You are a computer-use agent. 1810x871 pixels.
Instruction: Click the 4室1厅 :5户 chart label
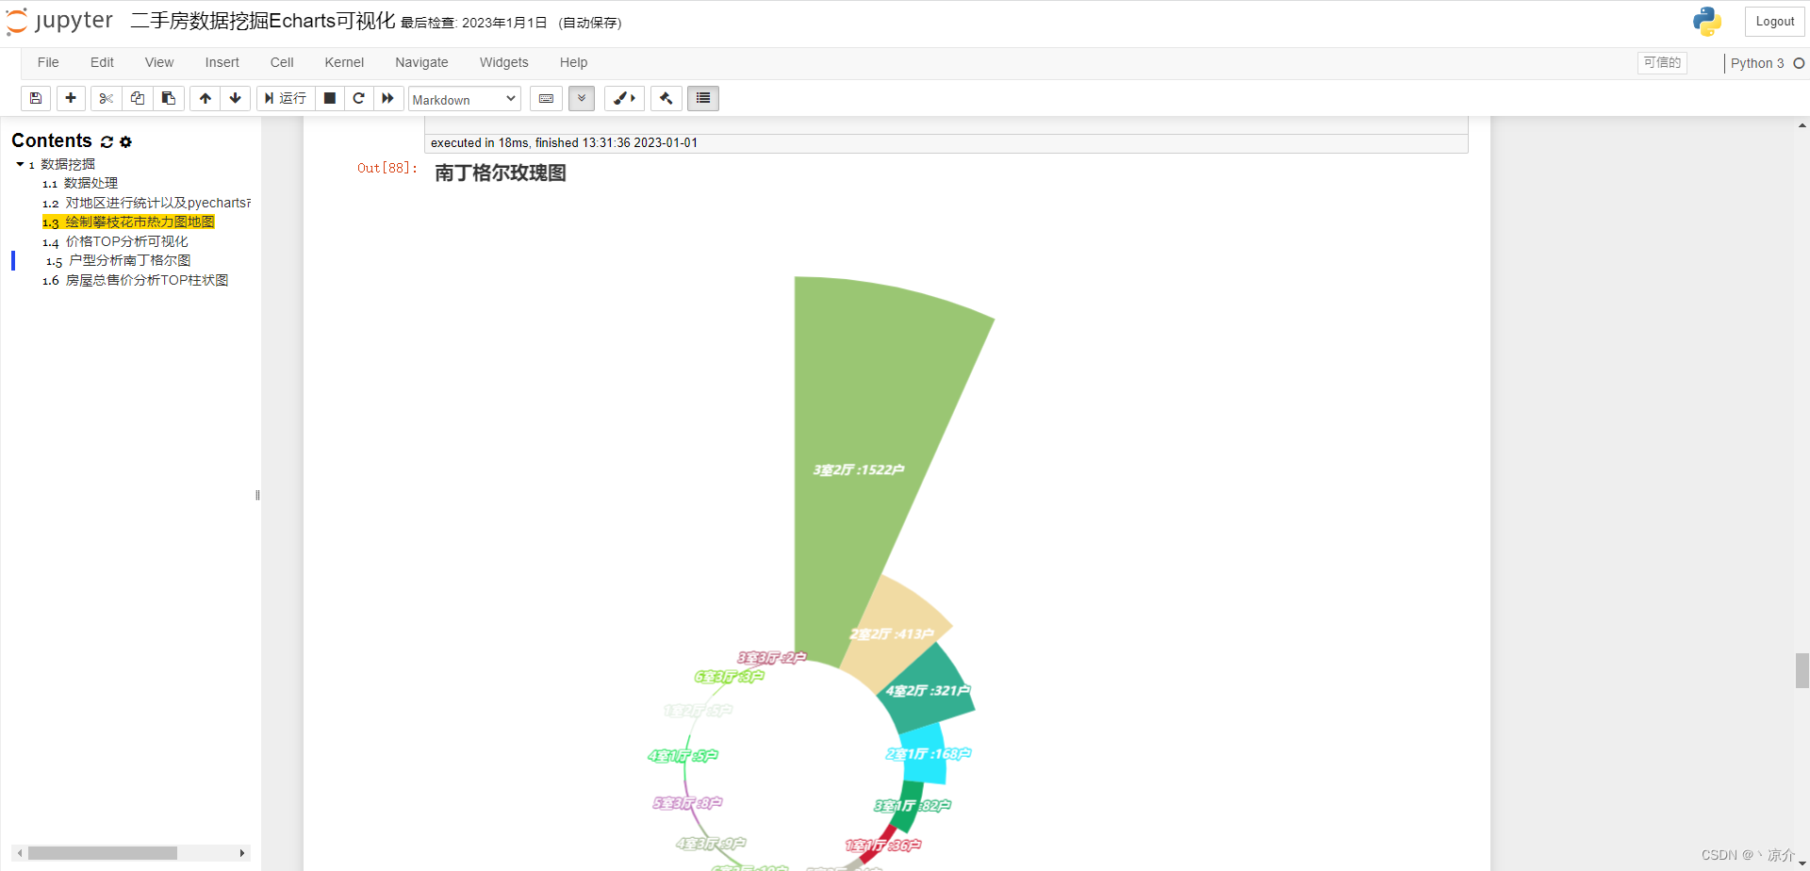point(683,756)
